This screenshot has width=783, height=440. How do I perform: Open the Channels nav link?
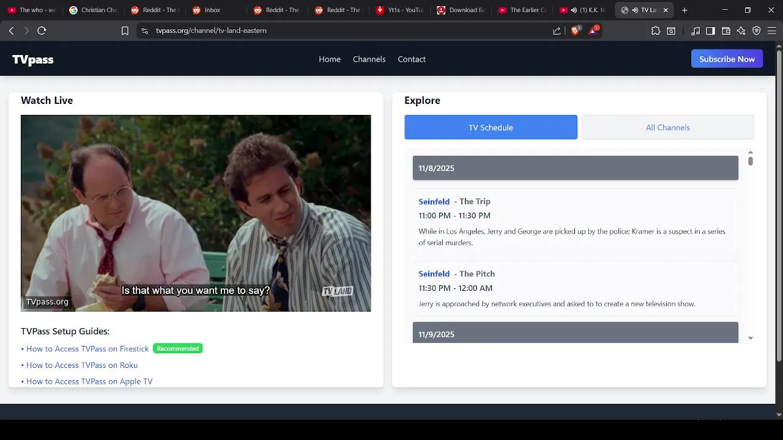coord(369,59)
